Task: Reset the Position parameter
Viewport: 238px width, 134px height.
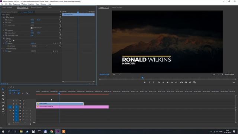Action: click(x=60, y=20)
